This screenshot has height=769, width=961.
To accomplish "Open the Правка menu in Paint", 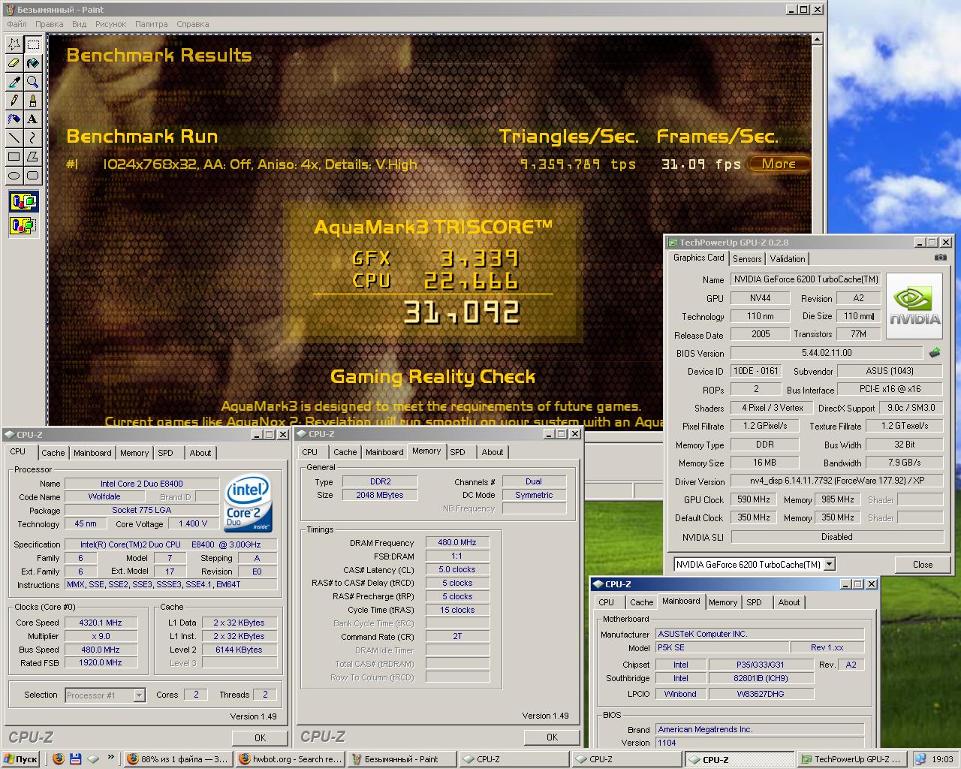I will coord(50,24).
